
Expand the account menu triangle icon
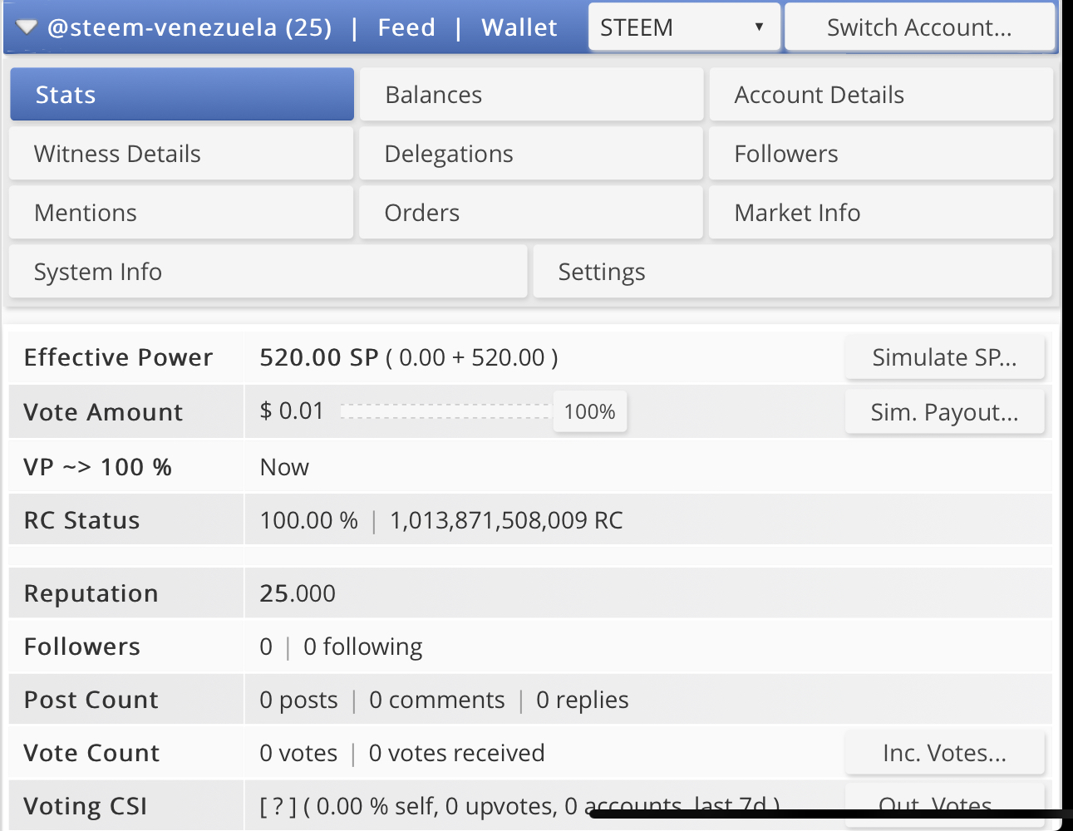[27, 28]
